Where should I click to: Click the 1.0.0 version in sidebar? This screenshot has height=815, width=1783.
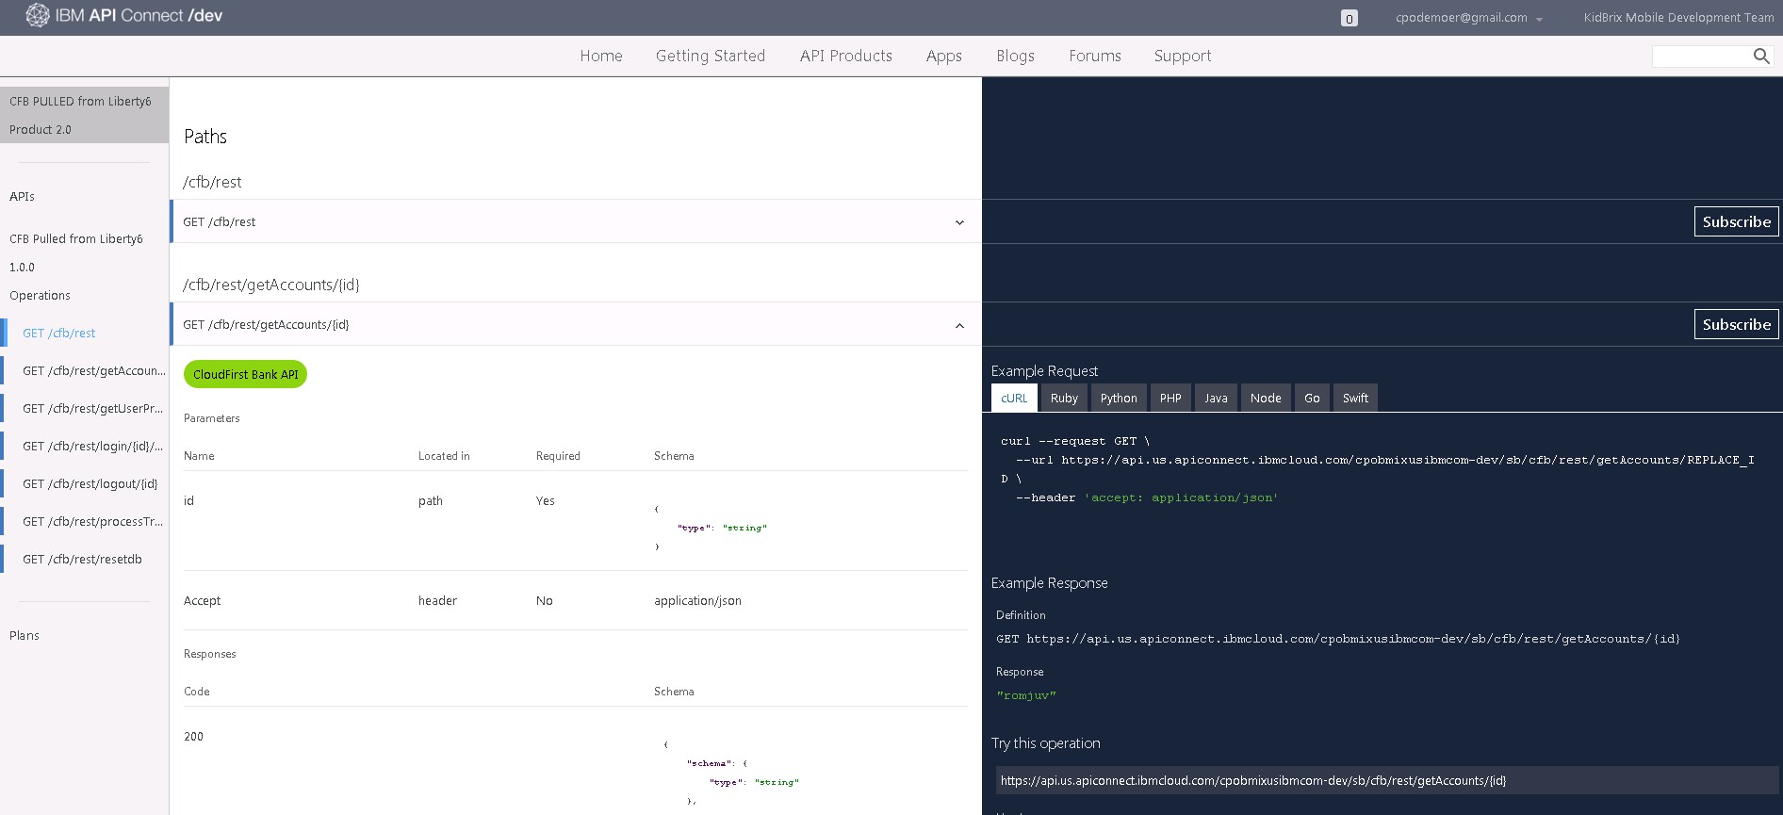click(x=22, y=268)
